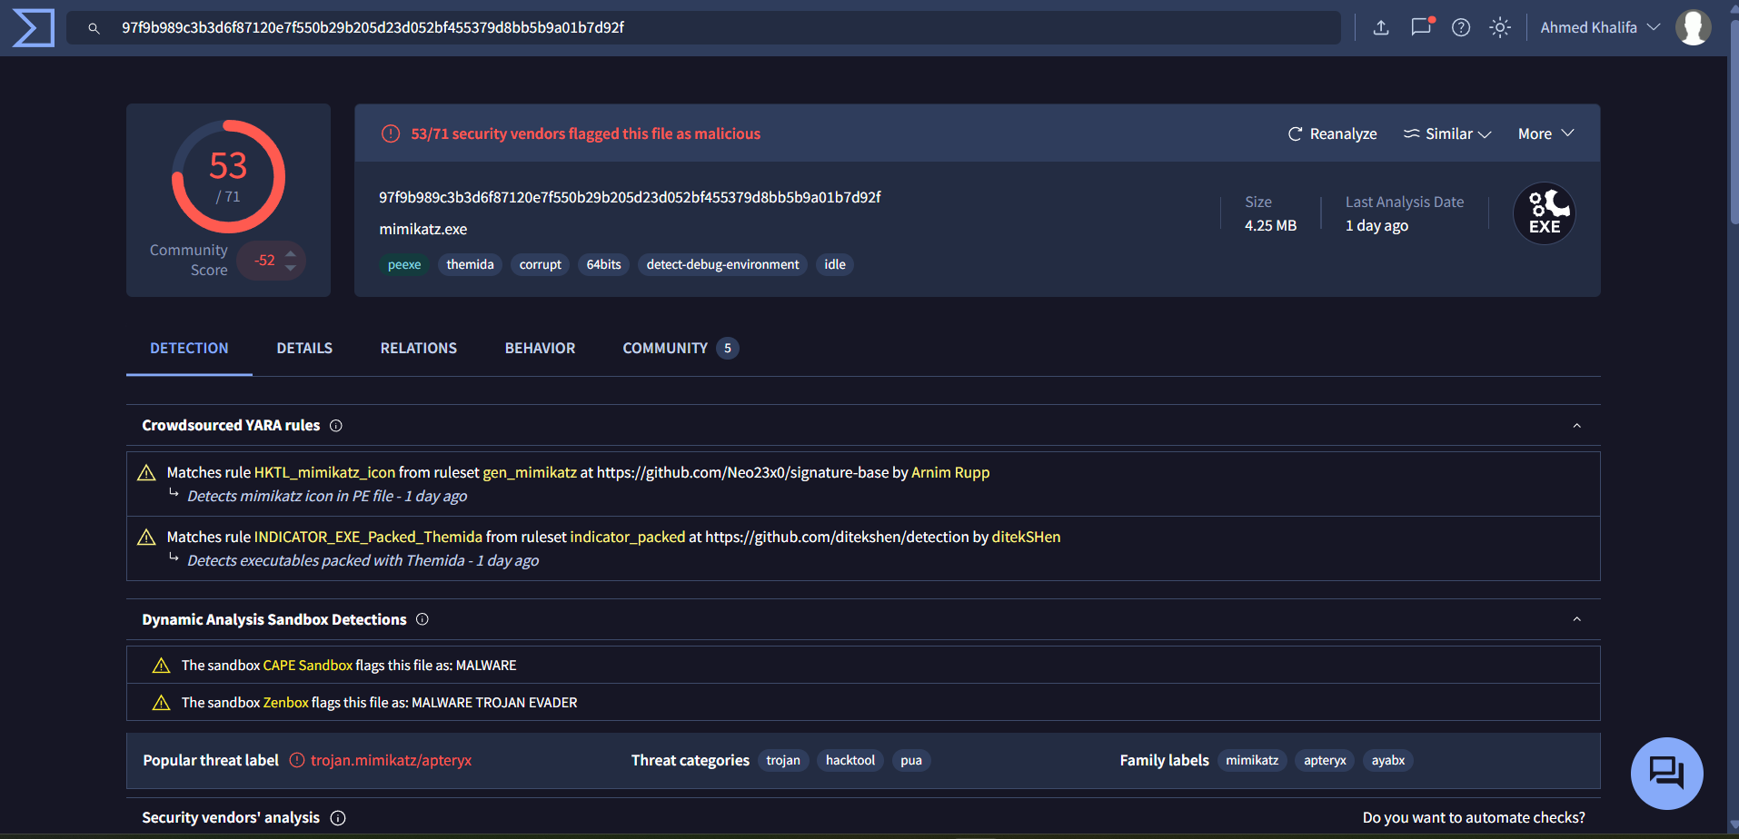Downvote the community score
Screen dimensions: 1739x839
(x=291, y=268)
